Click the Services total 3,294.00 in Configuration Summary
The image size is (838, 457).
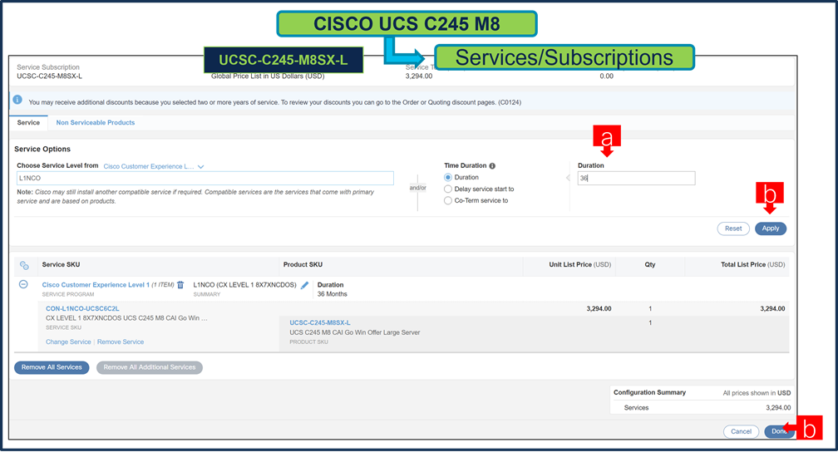click(777, 408)
